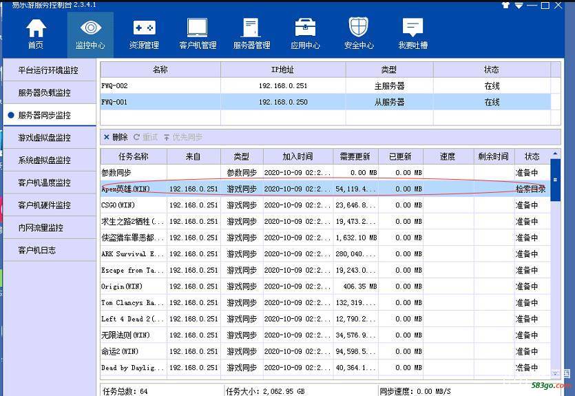The width and height of the screenshot is (575, 396).
Task: Go to 客户机管理 monitor icon
Action: (x=198, y=34)
